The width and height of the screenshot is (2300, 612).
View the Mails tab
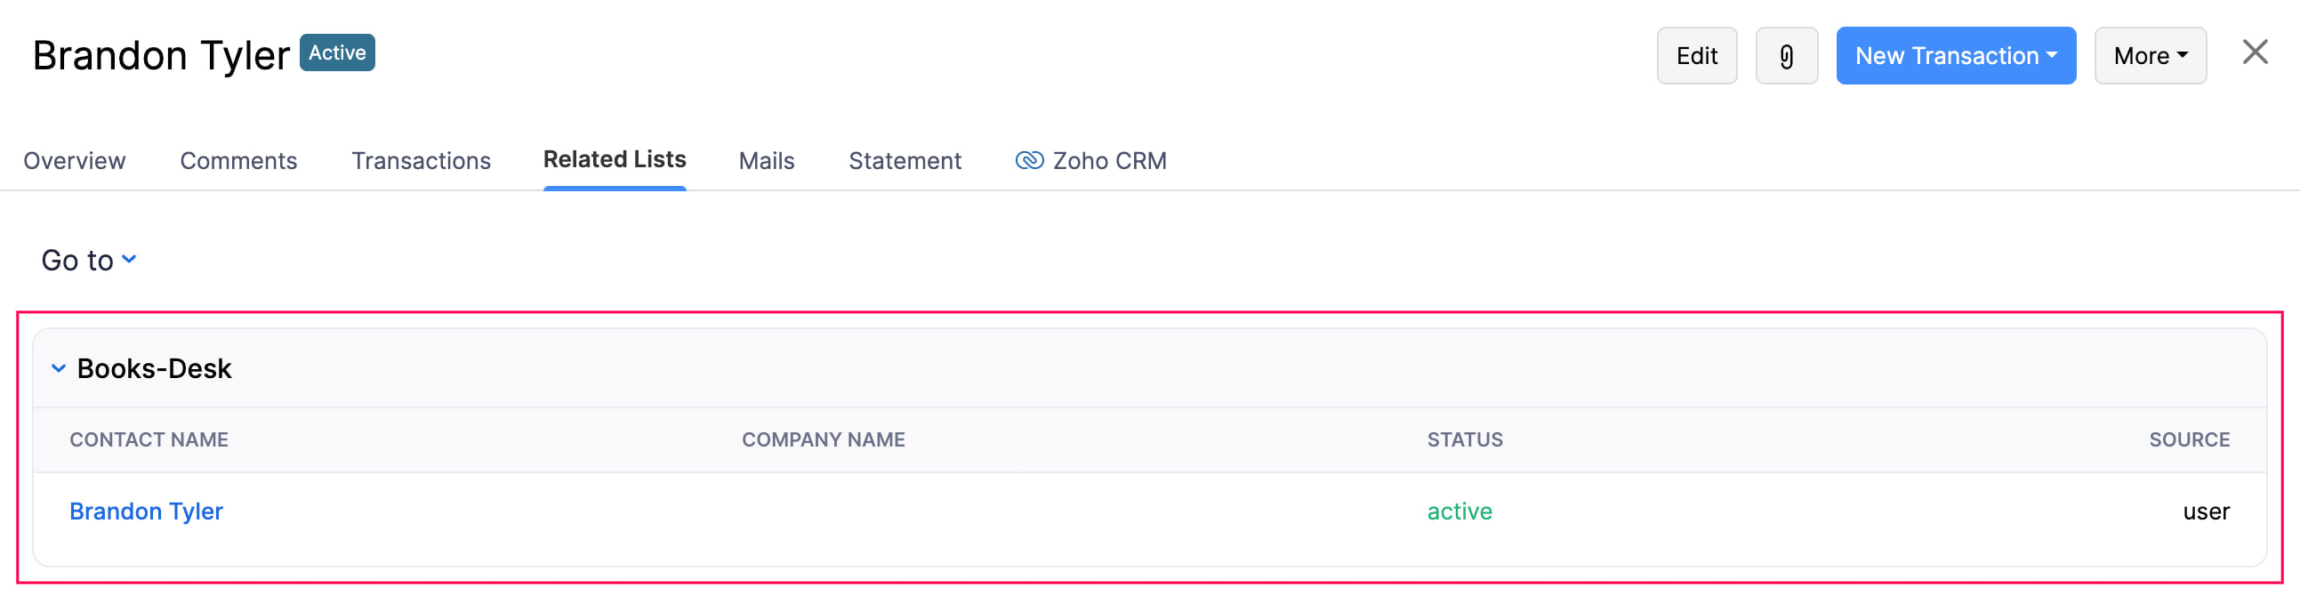(x=766, y=161)
